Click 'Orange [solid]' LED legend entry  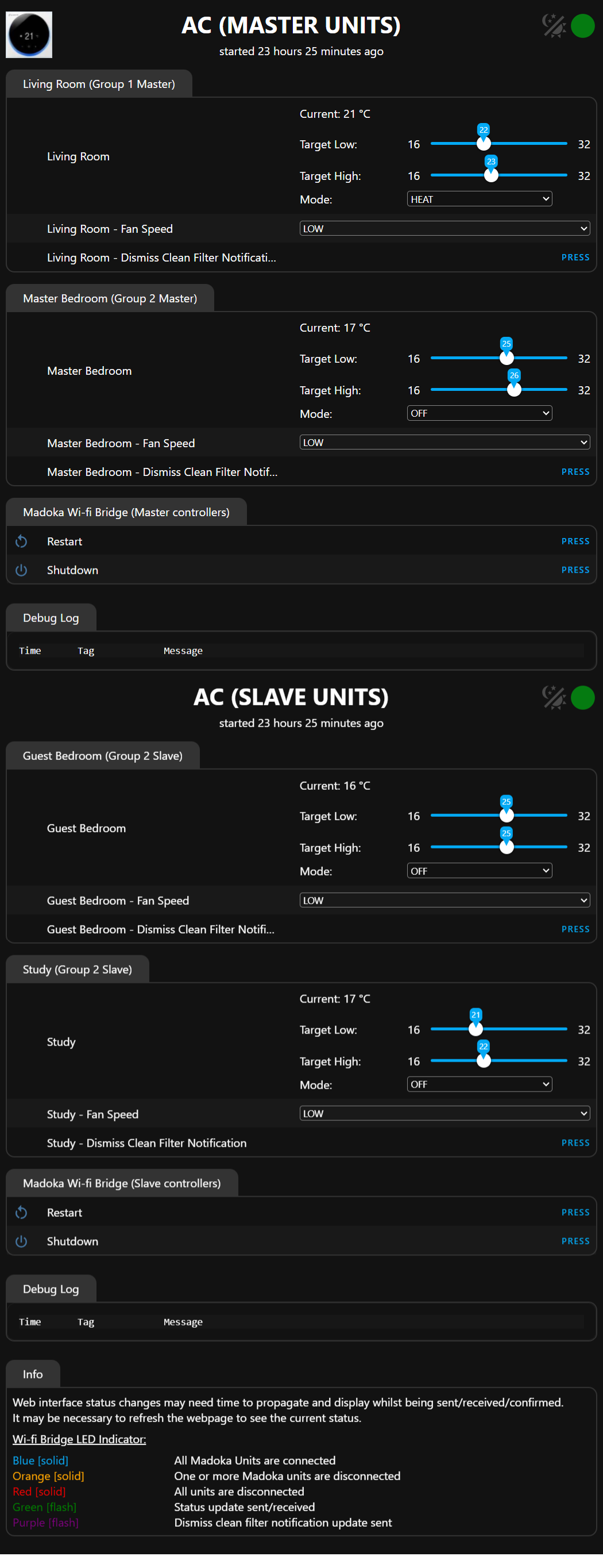pyautogui.click(x=48, y=1476)
